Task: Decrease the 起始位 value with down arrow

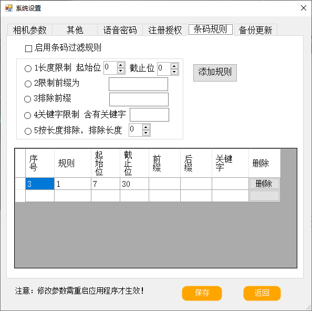Action: pyautogui.click(x=121, y=71)
